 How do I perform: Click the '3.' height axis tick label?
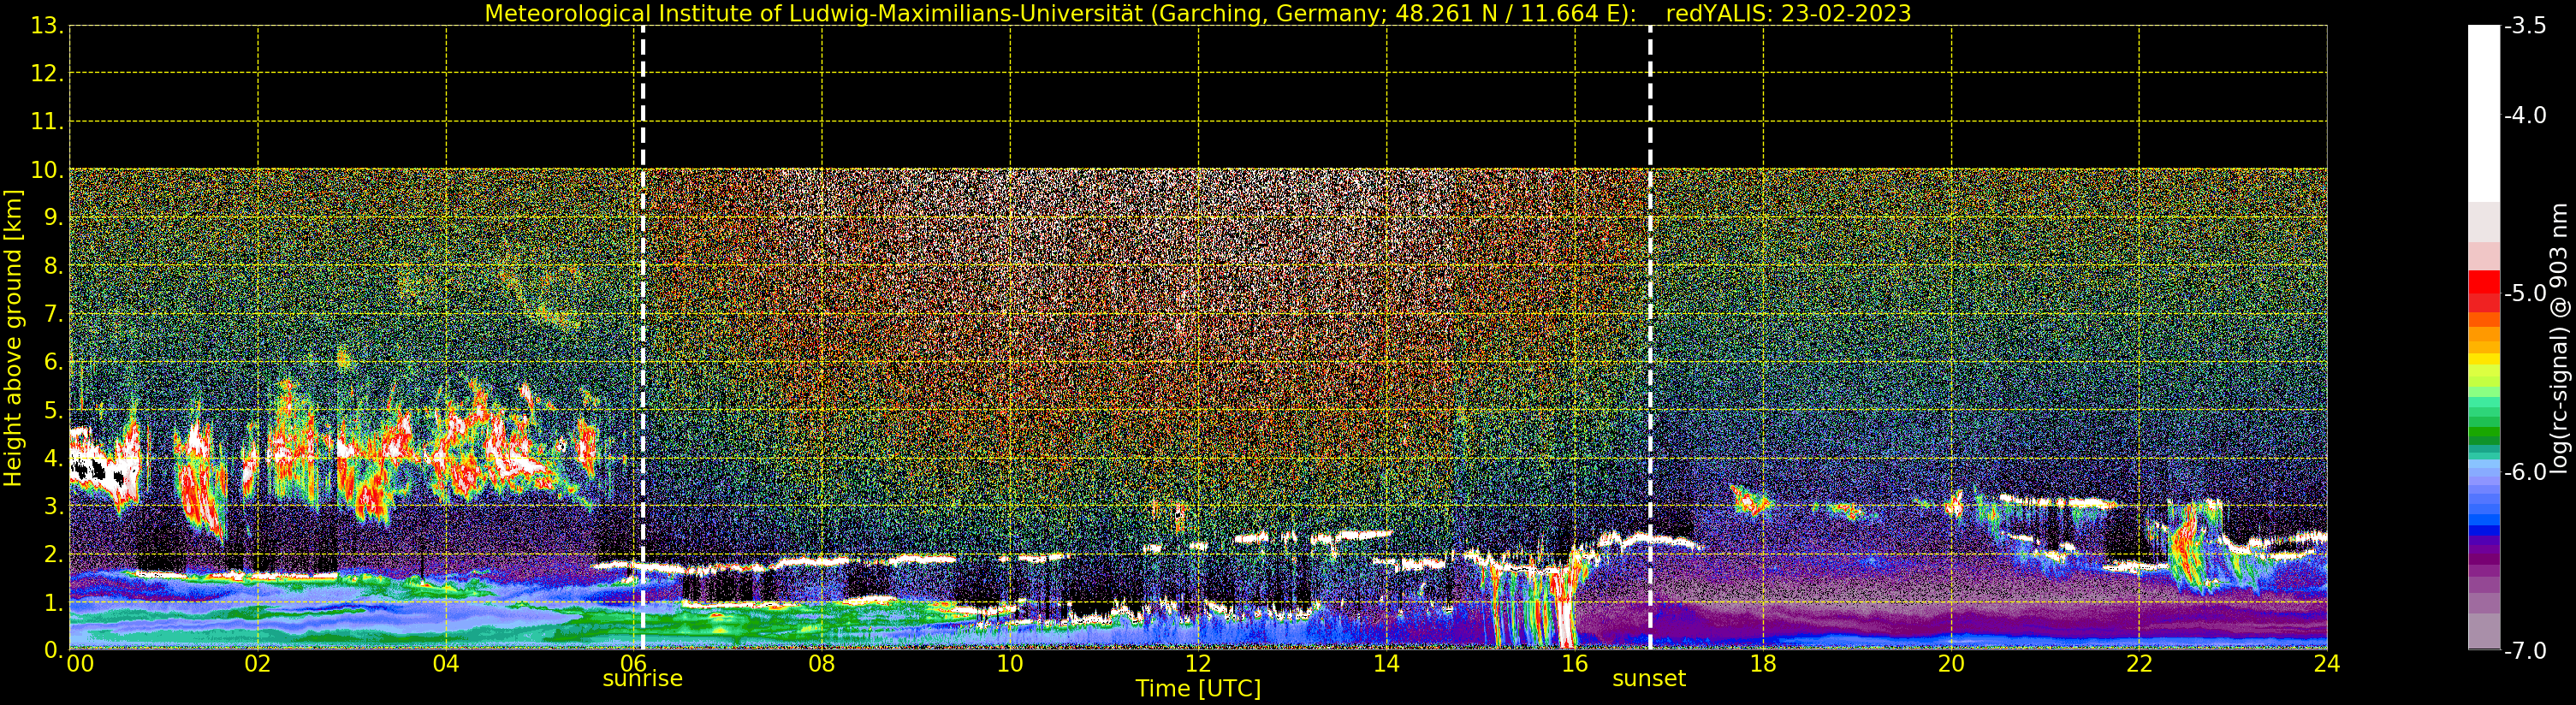click(x=53, y=506)
